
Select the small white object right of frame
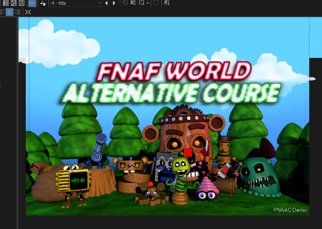(312, 79)
